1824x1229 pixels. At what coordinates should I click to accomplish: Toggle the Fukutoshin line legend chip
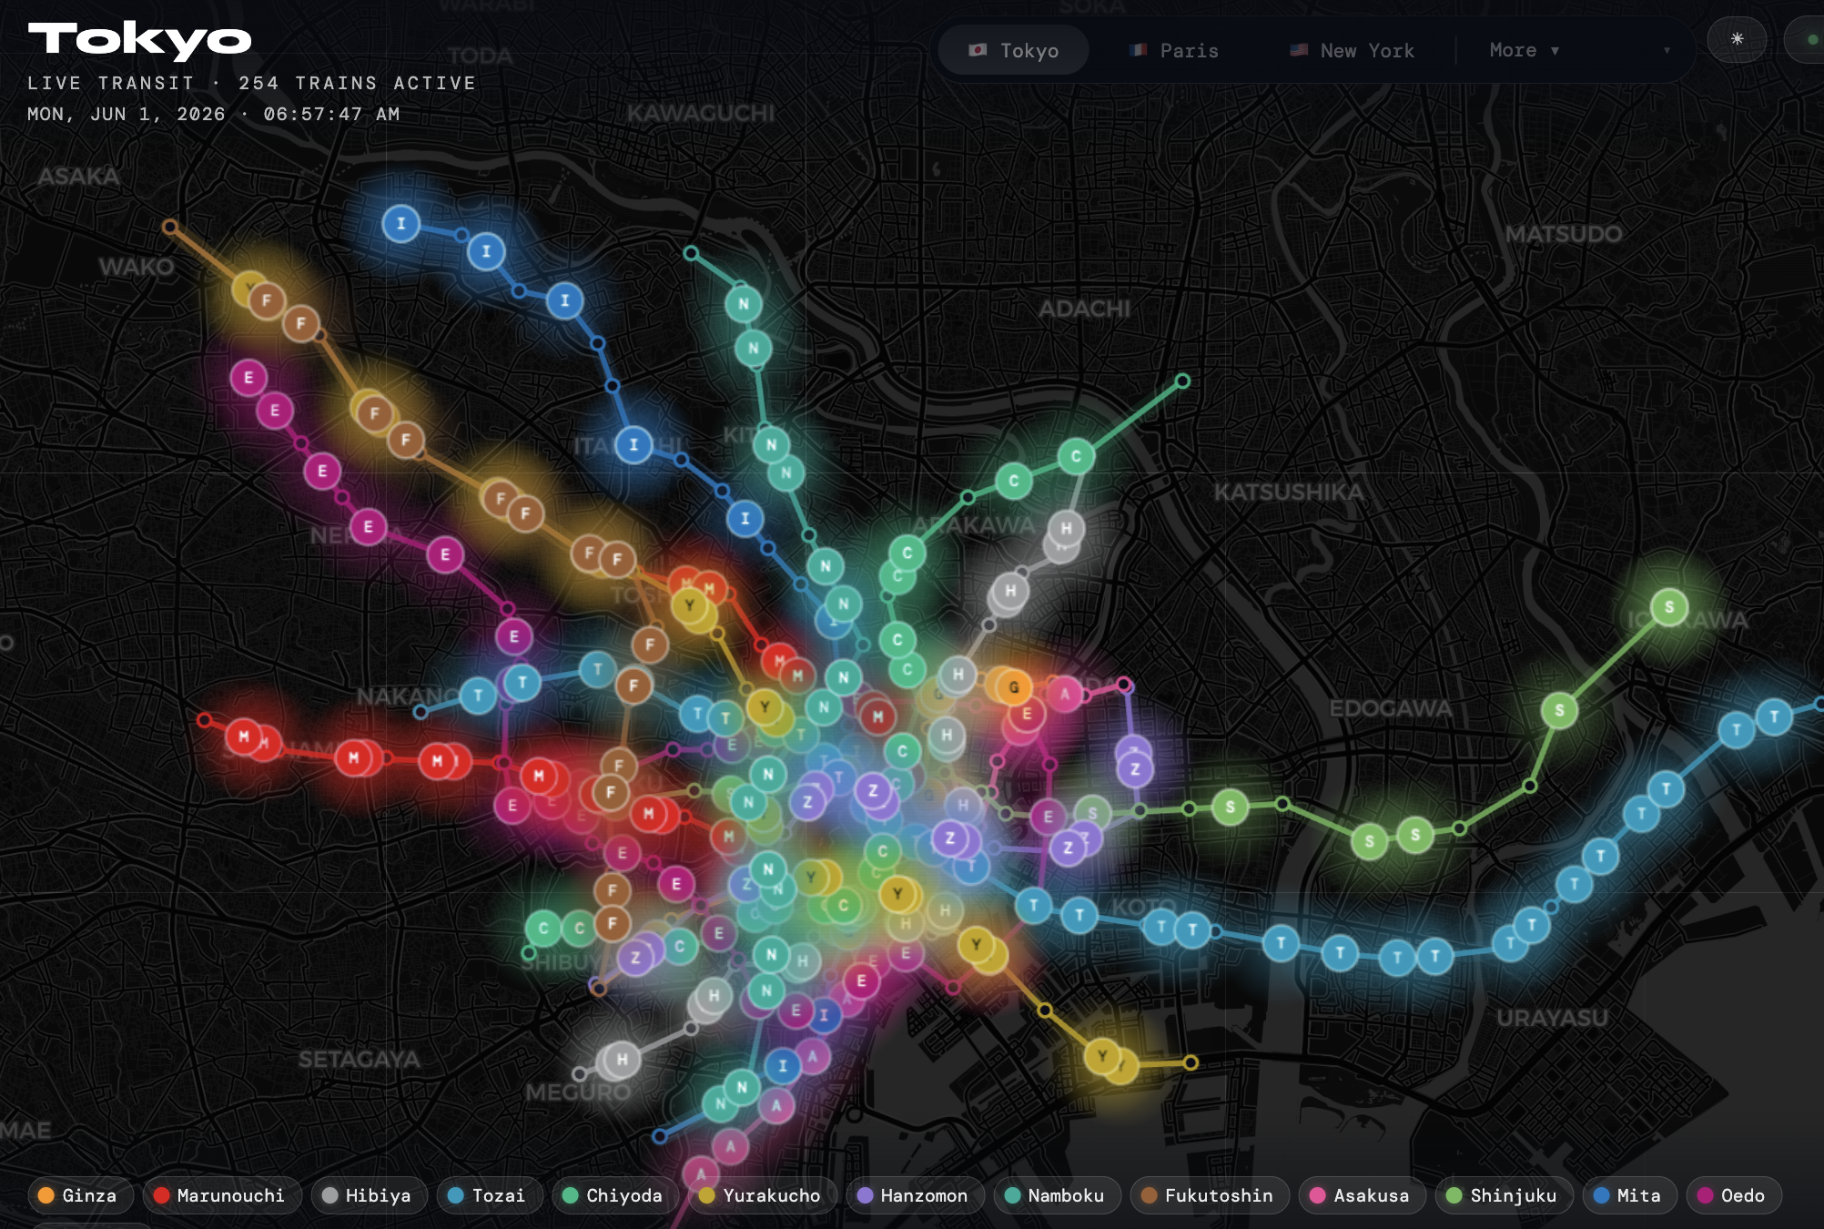click(1209, 1195)
